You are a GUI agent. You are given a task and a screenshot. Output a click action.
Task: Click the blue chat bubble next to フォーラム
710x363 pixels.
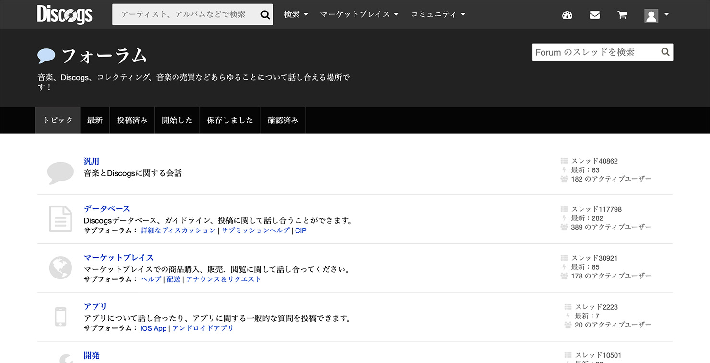pos(47,57)
